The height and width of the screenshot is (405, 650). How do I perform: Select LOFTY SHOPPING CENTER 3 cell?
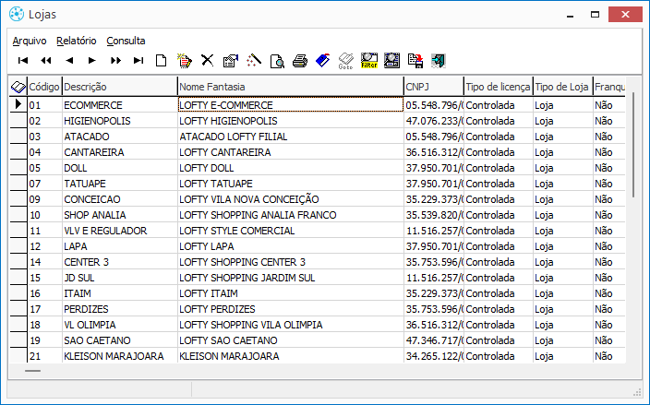[291, 262]
